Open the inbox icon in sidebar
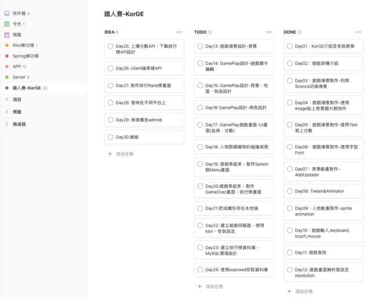The width and height of the screenshot is (371, 299). click(x=7, y=13)
